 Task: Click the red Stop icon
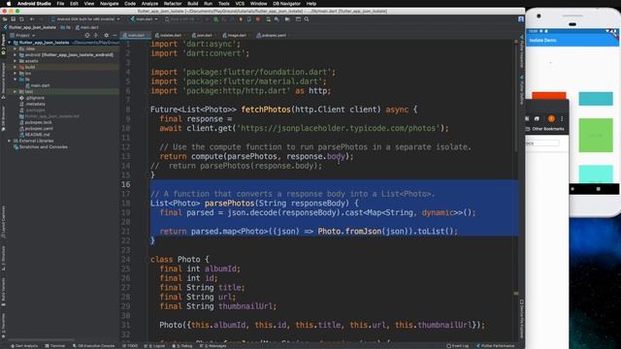coord(258,19)
